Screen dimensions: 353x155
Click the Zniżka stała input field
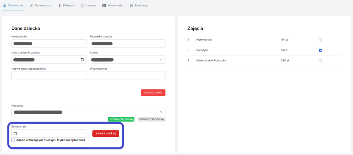pyautogui.click(x=49, y=133)
